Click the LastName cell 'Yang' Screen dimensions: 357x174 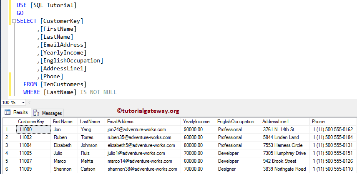coord(91,129)
